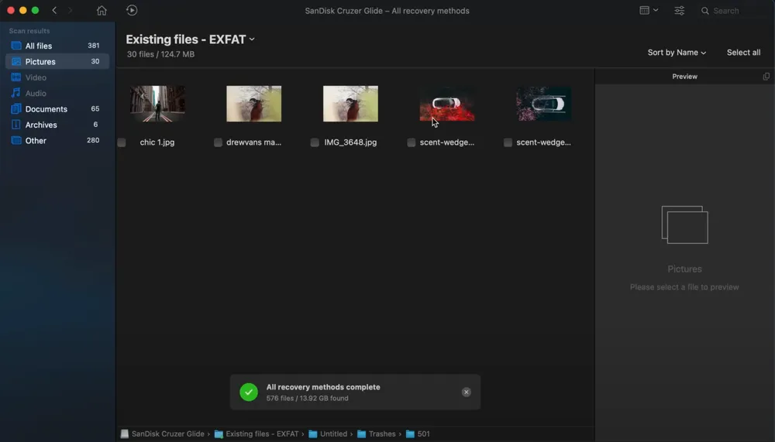
Task: Select Pictures category in sidebar
Action: coord(57,61)
